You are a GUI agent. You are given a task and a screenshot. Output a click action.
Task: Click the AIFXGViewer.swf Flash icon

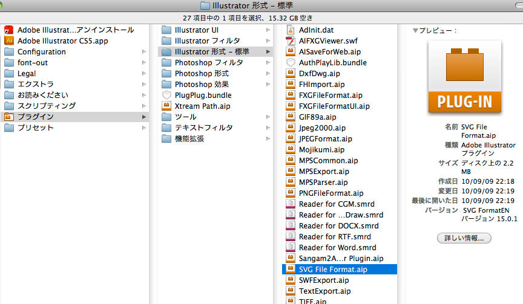pos(291,40)
